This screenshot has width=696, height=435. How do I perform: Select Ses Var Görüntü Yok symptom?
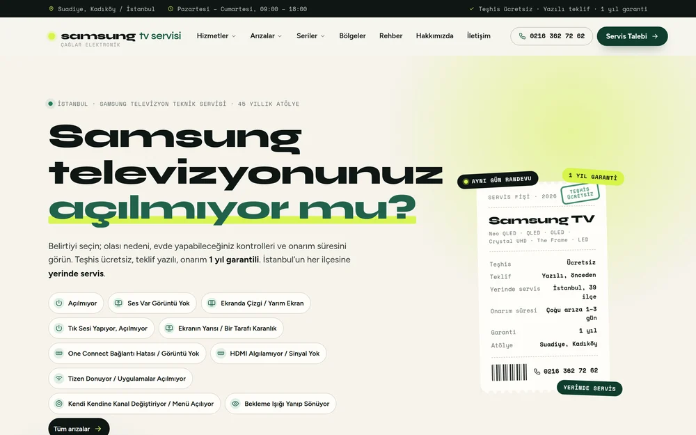152,303
